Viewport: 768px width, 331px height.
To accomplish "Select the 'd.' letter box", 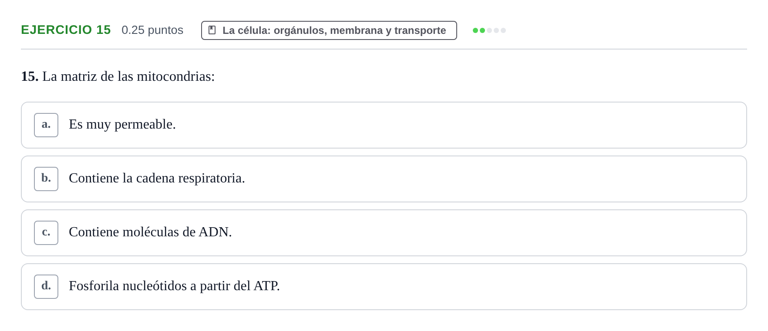I will tap(46, 287).
